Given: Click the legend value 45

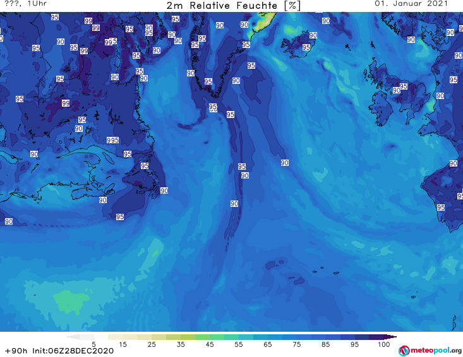Looking at the screenshot, I should 210,344.
